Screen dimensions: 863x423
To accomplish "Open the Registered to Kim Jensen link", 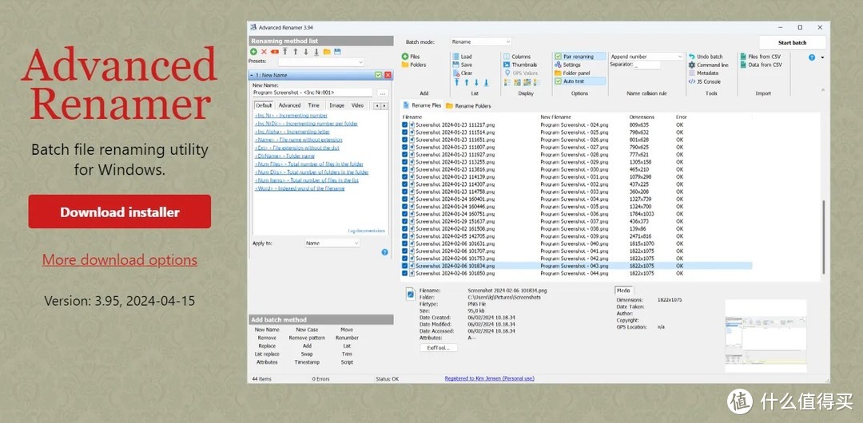I will tap(489, 378).
